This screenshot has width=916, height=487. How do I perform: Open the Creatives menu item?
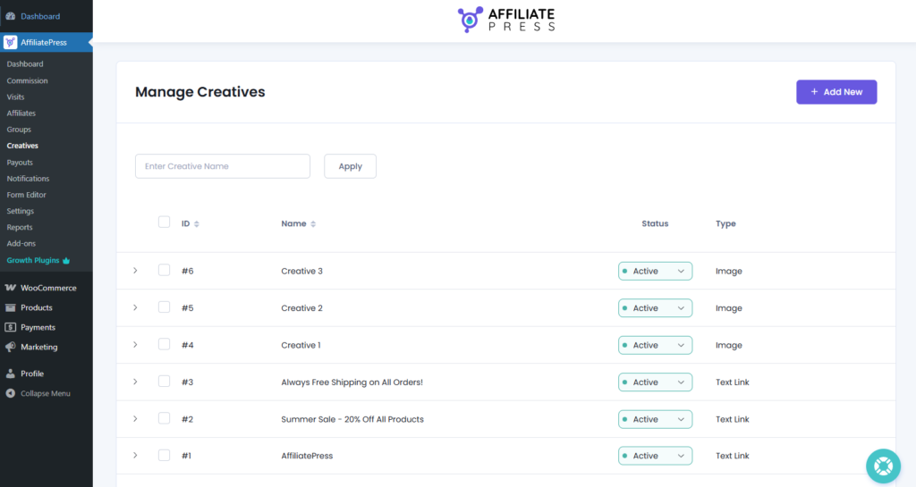coord(22,146)
